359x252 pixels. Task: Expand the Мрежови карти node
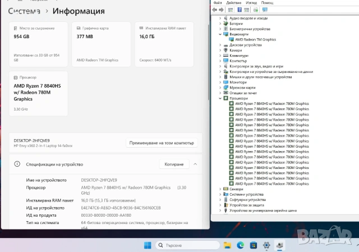(x=220, y=88)
